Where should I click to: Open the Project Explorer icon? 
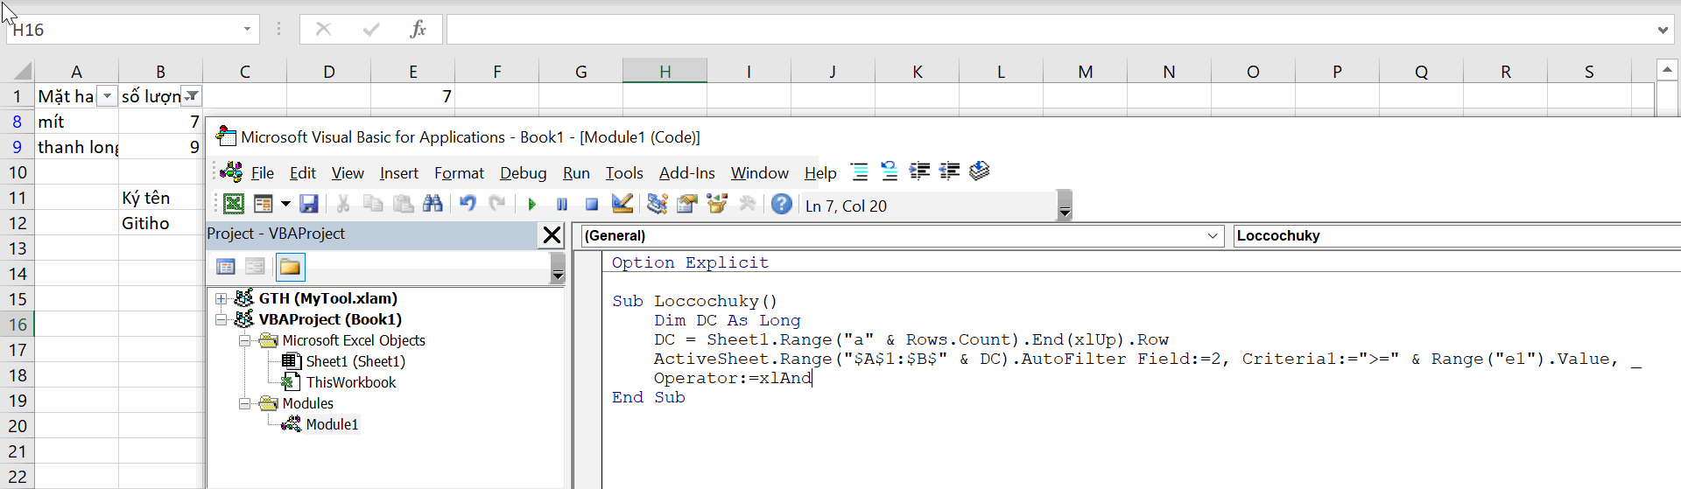pos(658,205)
